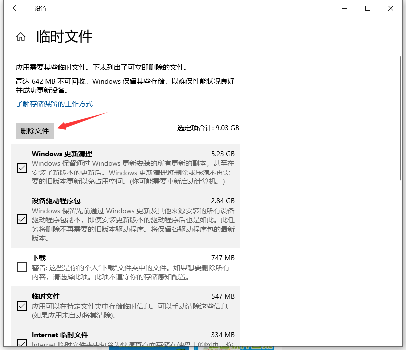Click the vertical scrollbar thumb
This screenshot has width=406, height=350.
click(401, 118)
